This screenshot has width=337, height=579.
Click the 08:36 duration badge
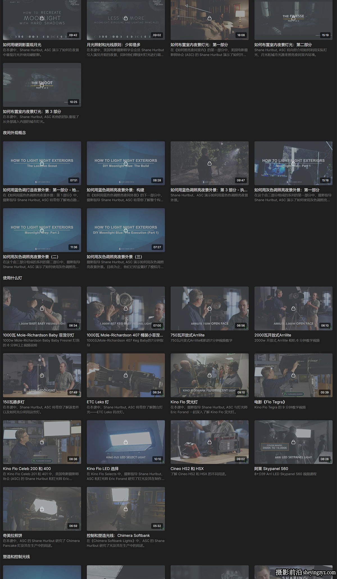pos(73,459)
